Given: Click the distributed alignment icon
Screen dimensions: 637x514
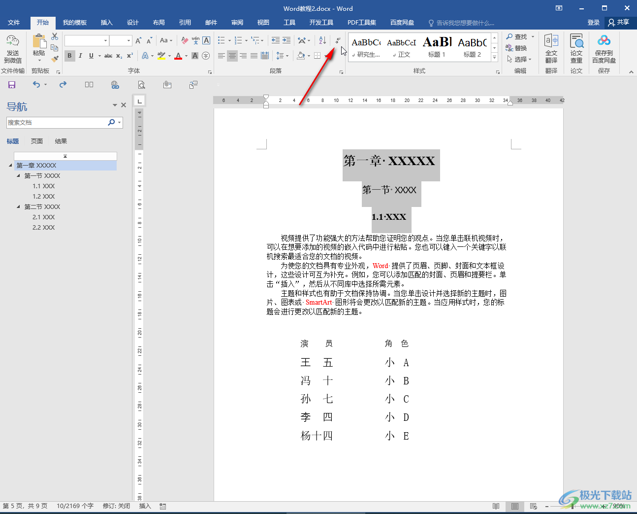Looking at the screenshot, I should [265, 56].
